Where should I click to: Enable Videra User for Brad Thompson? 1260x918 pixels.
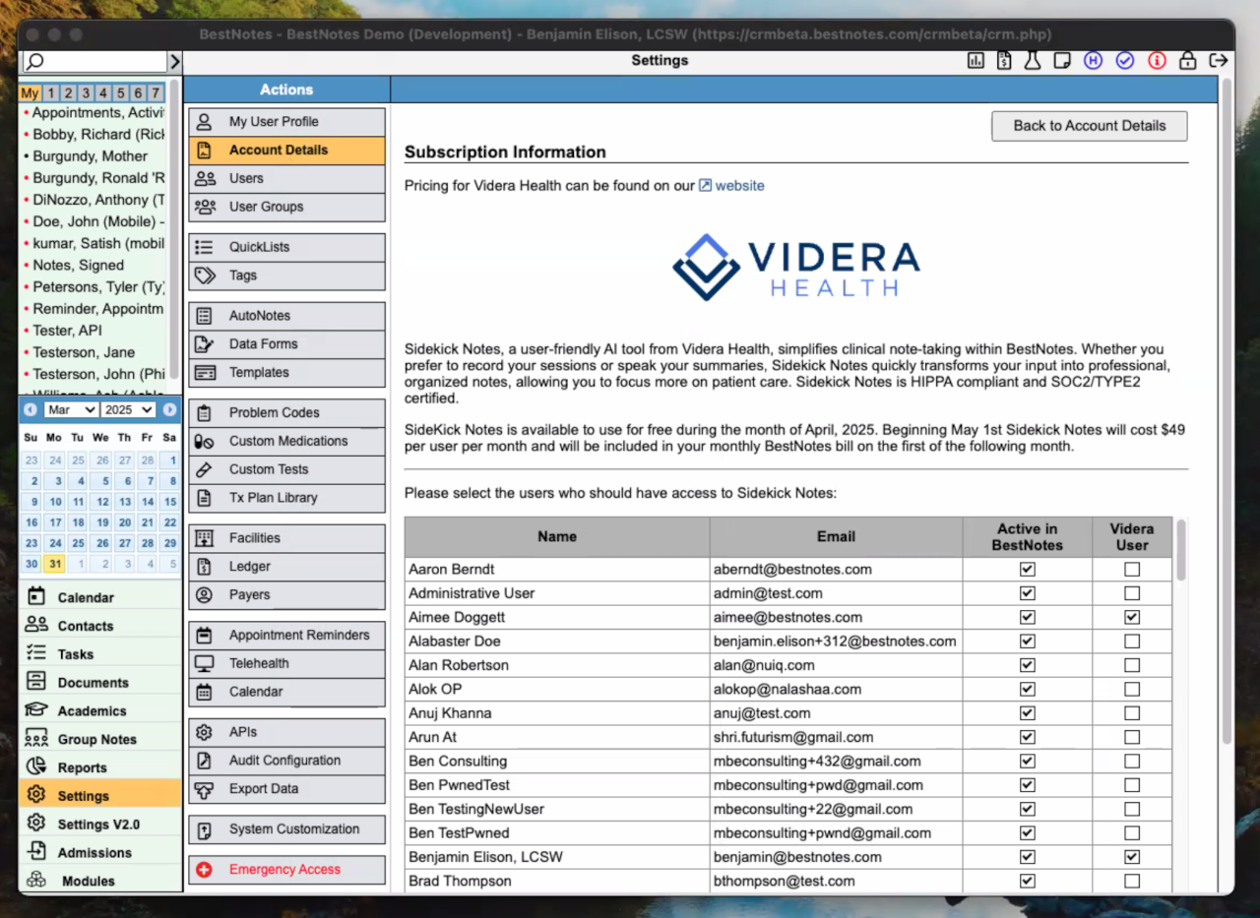coord(1132,882)
